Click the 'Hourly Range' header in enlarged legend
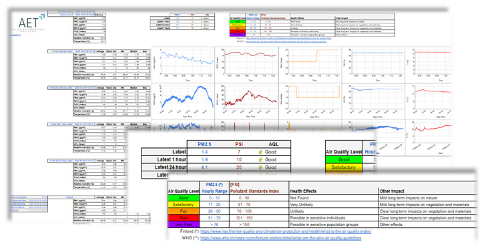The image size is (484, 248). [x=214, y=191]
